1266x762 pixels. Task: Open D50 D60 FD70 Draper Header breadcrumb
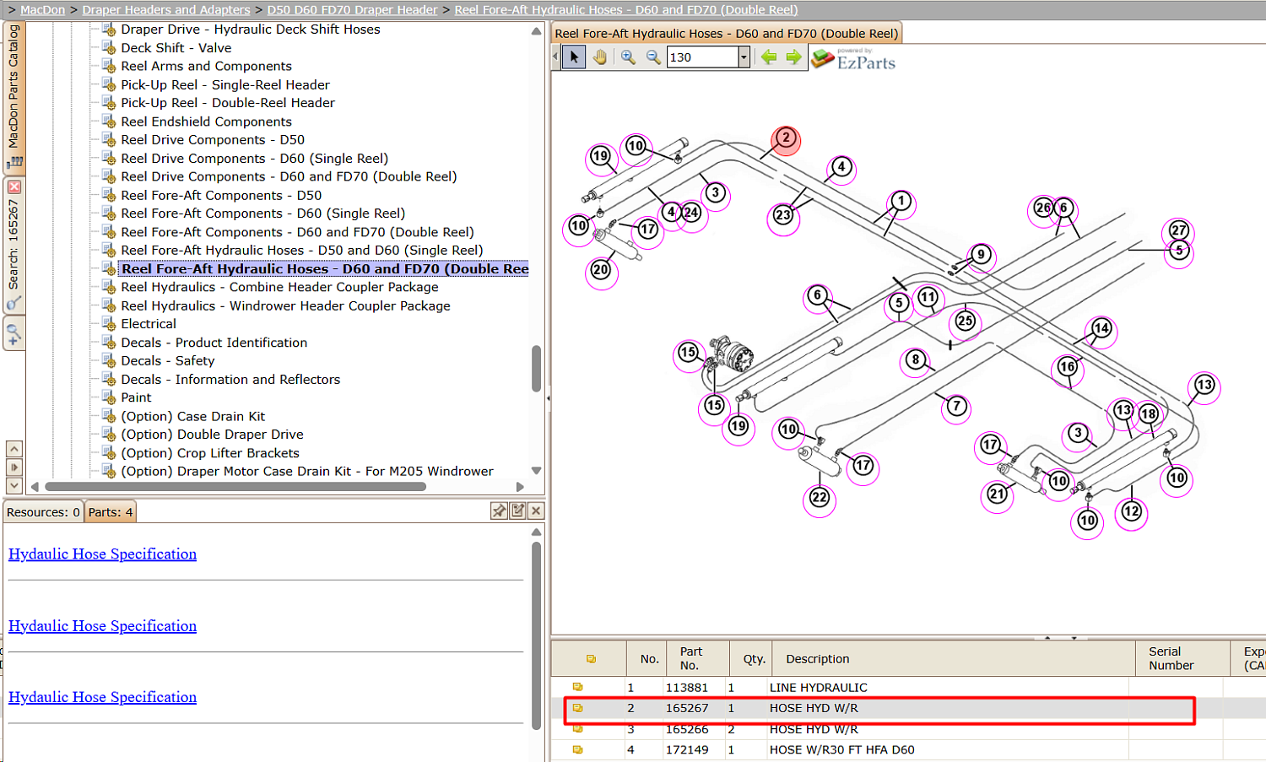tap(352, 10)
